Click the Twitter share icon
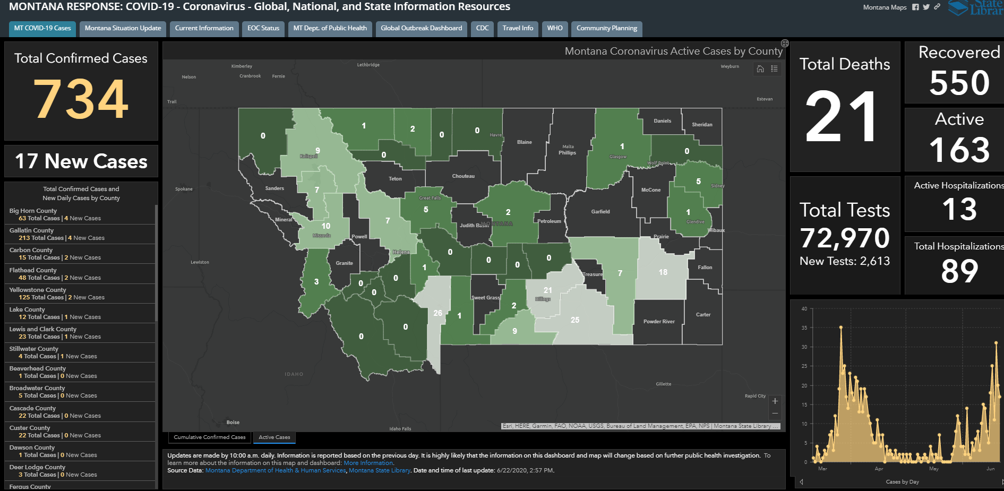This screenshot has width=1004, height=491. [x=926, y=7]
